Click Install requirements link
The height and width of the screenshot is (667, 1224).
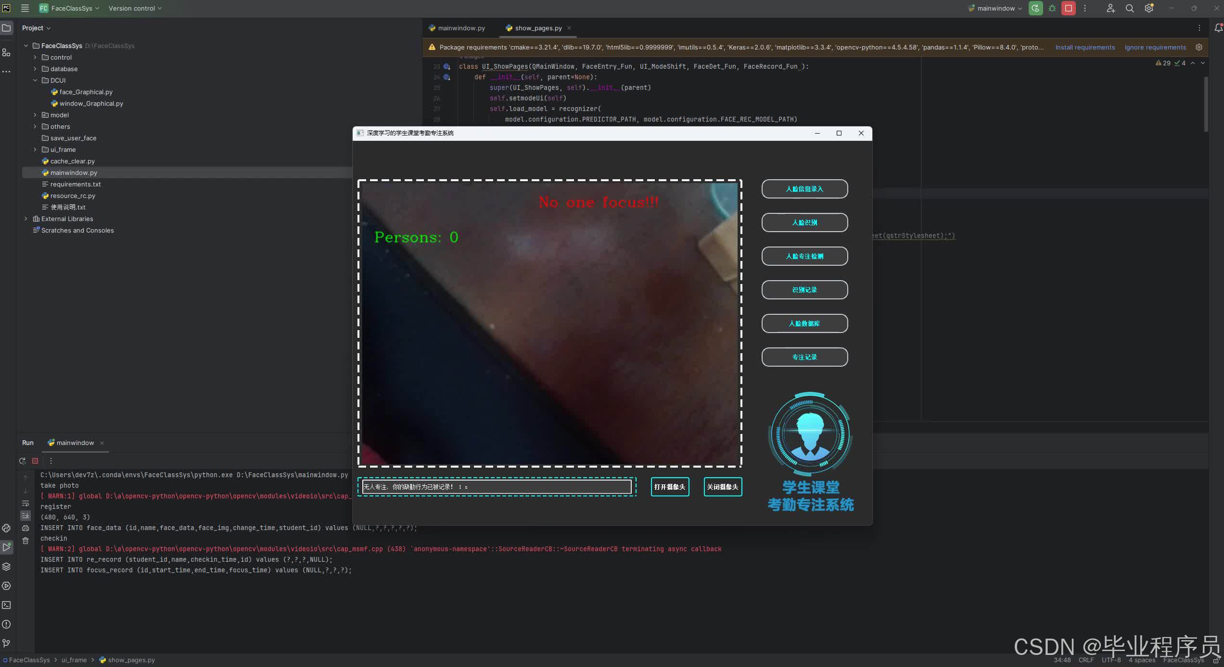click(1085, 47)
